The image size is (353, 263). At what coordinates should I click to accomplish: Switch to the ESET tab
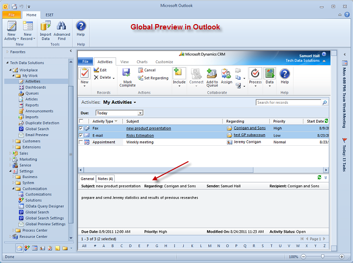49,15
